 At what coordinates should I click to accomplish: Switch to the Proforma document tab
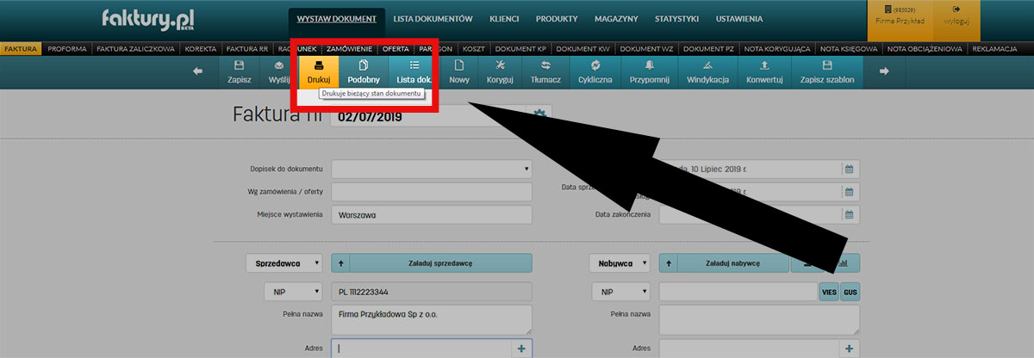(67, 49)
